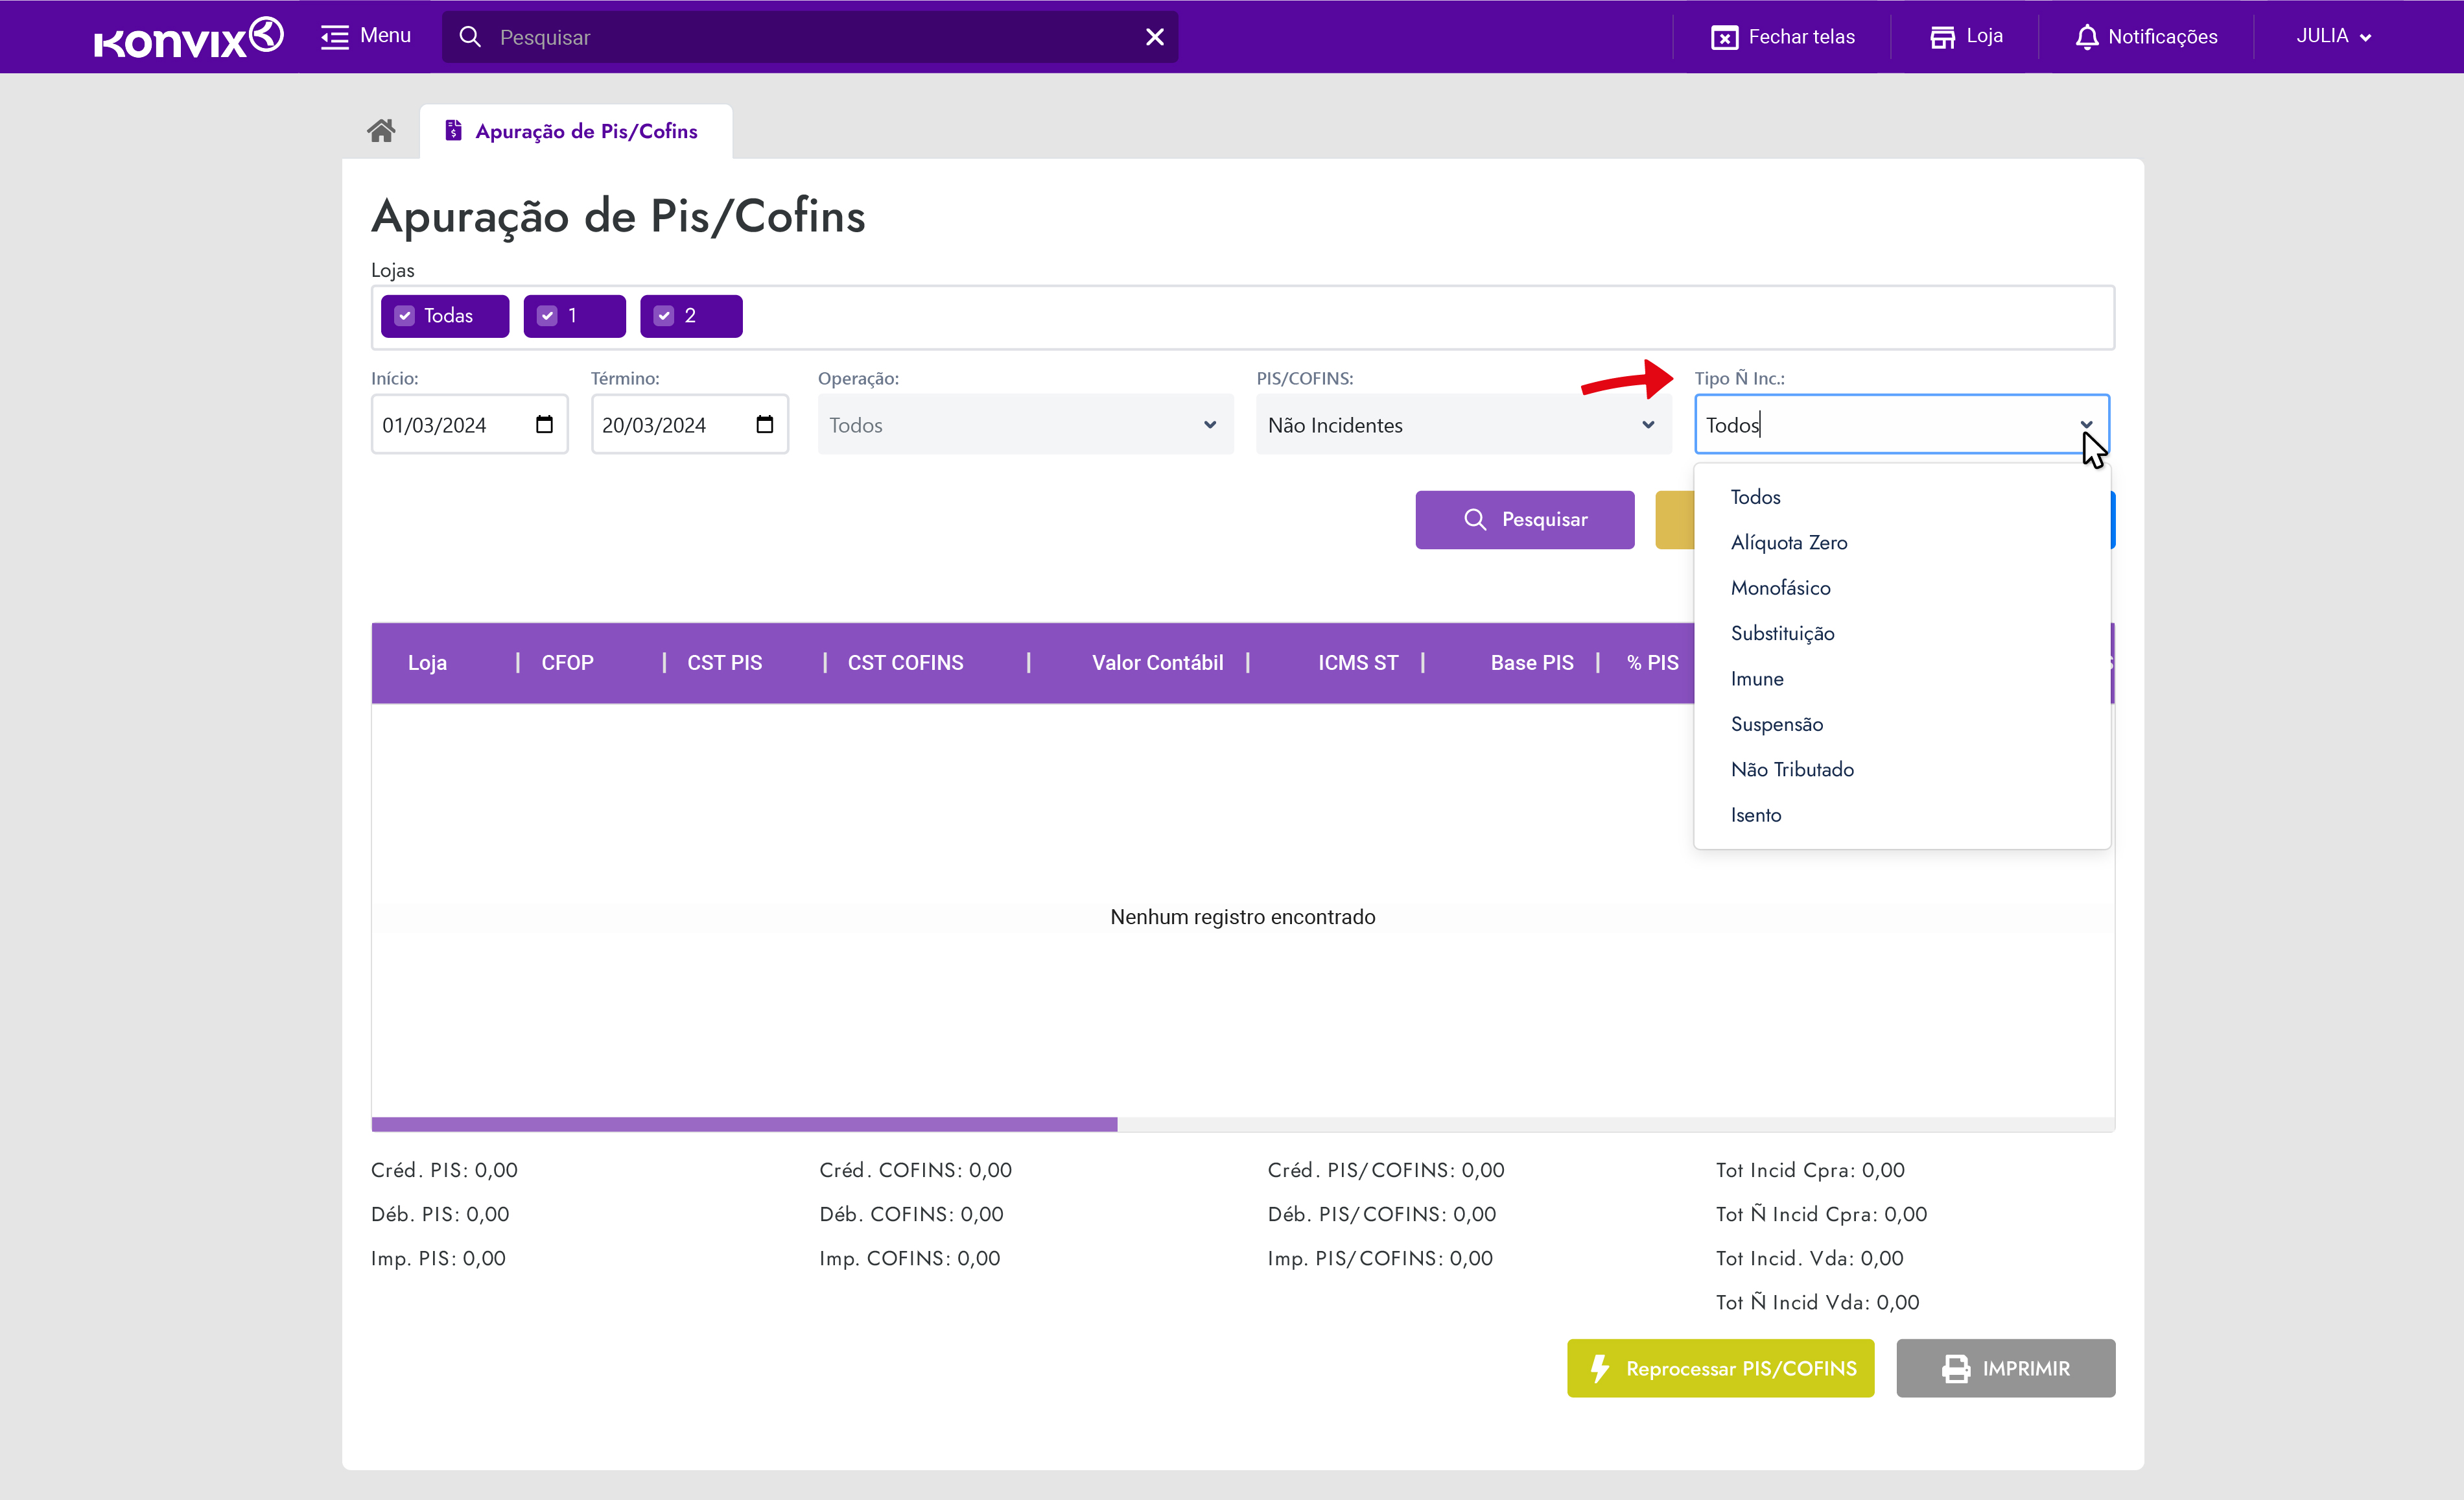
Task: Click the home icon tab
Action: 381,131
